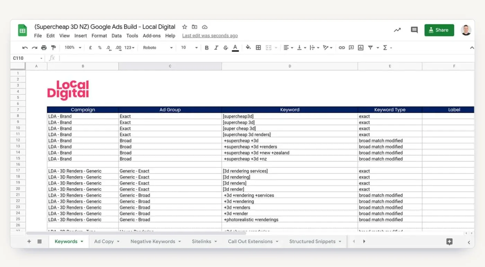The height and width of the screenshot is (267, 485).
Task: Open the borders tool
Action: tap(258, 48)
